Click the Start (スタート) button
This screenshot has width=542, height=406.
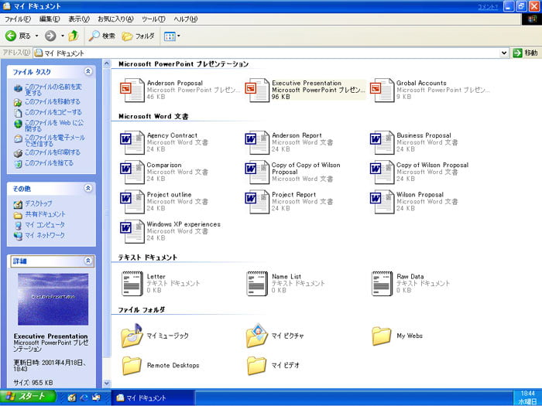(28, 397)
